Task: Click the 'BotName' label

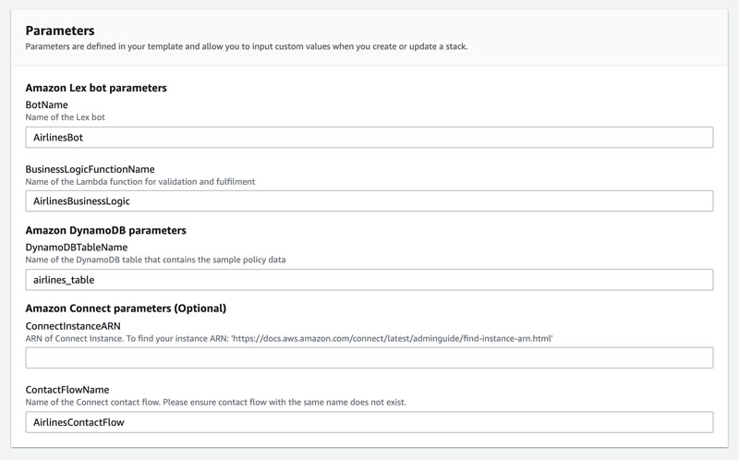Action: click(47, 104)
